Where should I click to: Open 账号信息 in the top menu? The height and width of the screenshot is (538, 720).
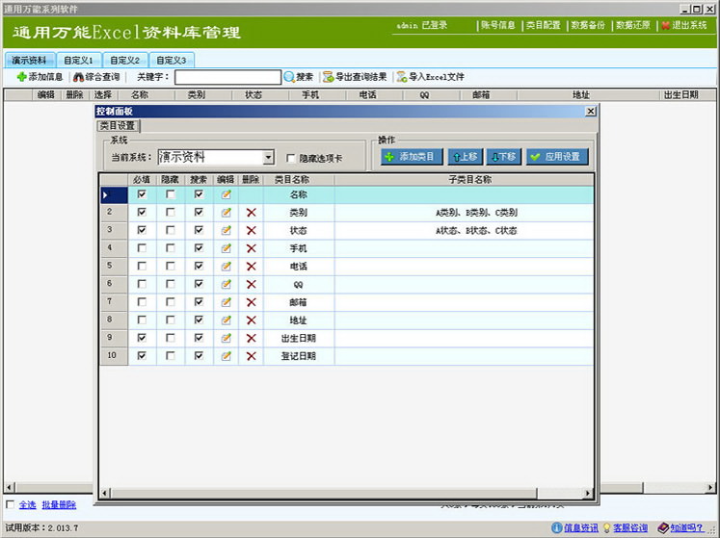tap(497, 25)
